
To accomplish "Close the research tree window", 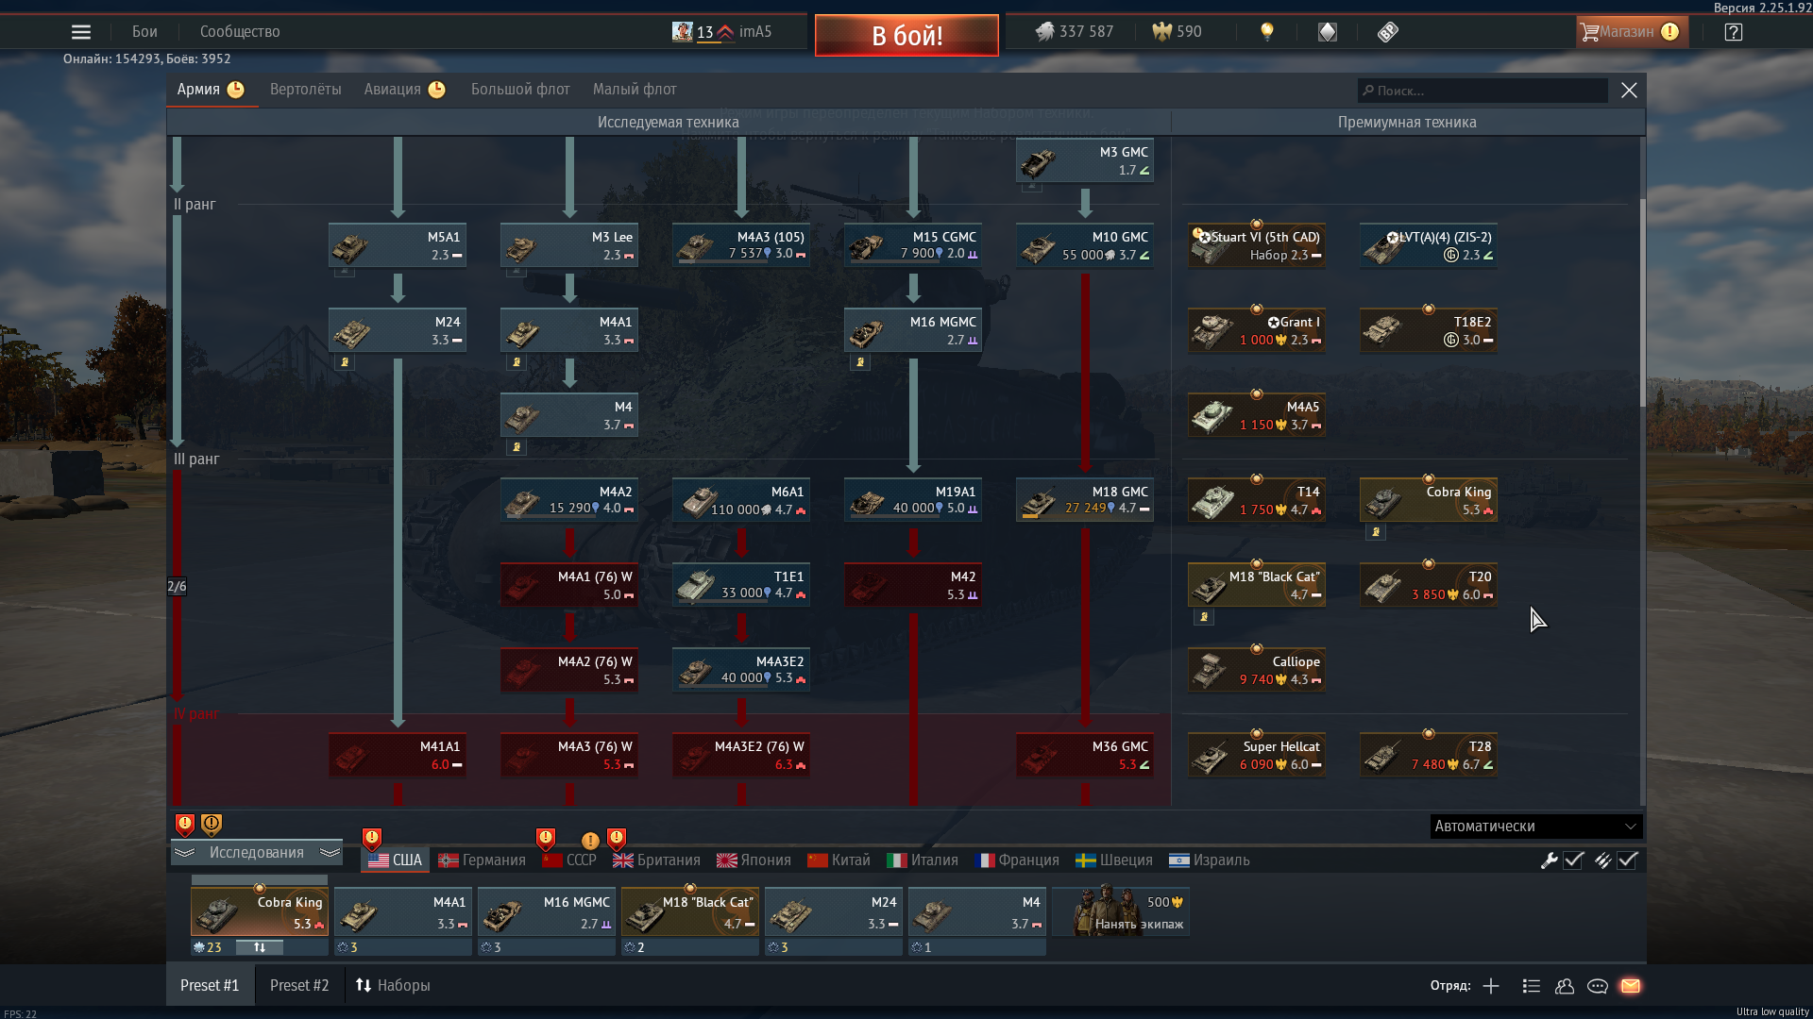I will click(x=1629, y=91).
